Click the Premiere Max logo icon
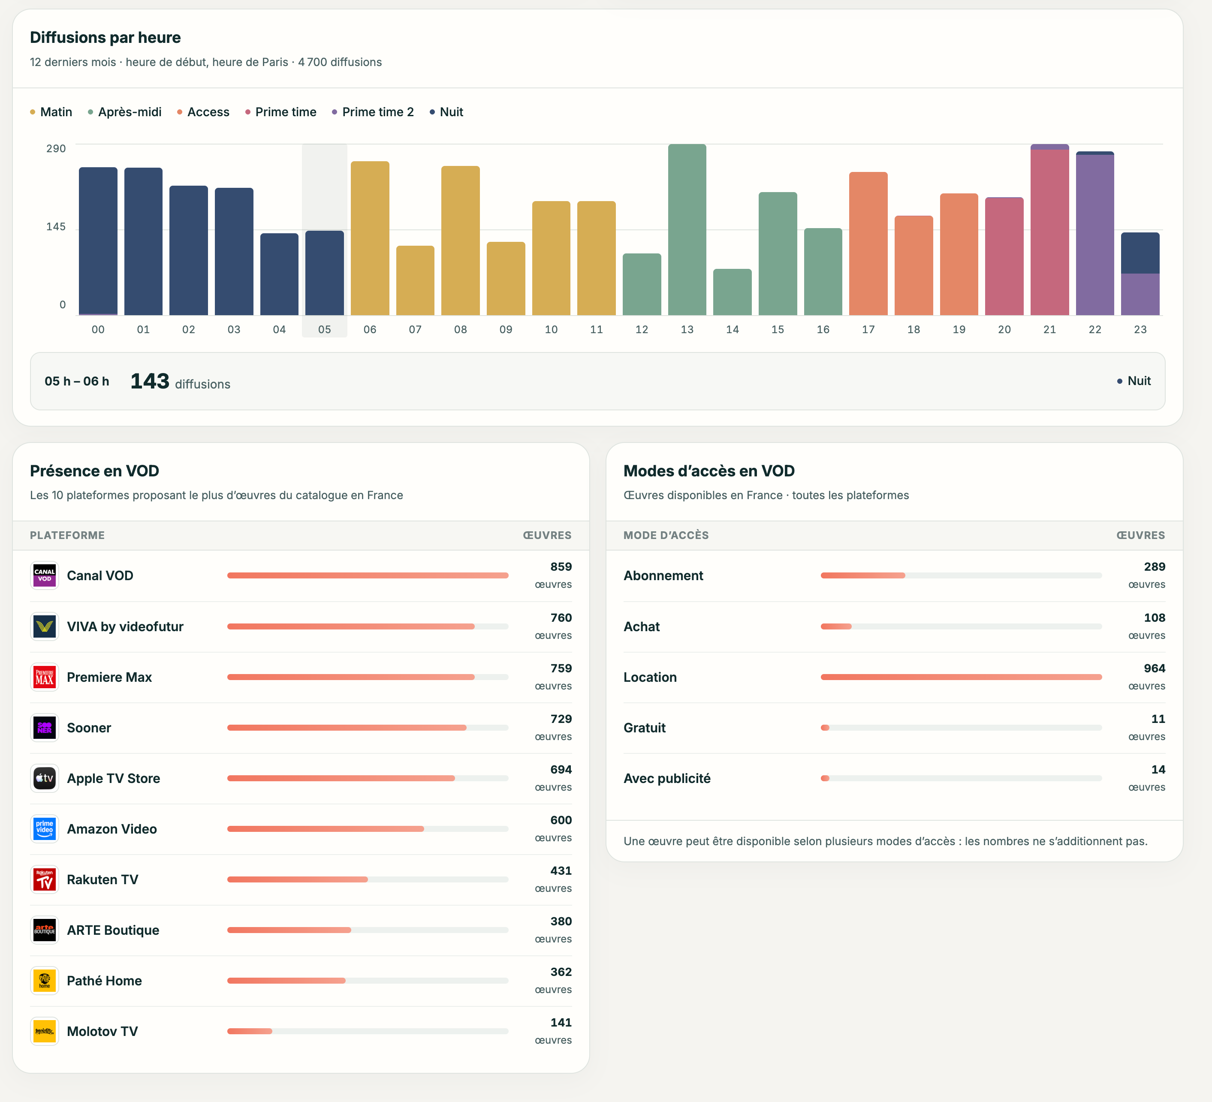Screen dimensions: 1212x1102 pos(45,677)
